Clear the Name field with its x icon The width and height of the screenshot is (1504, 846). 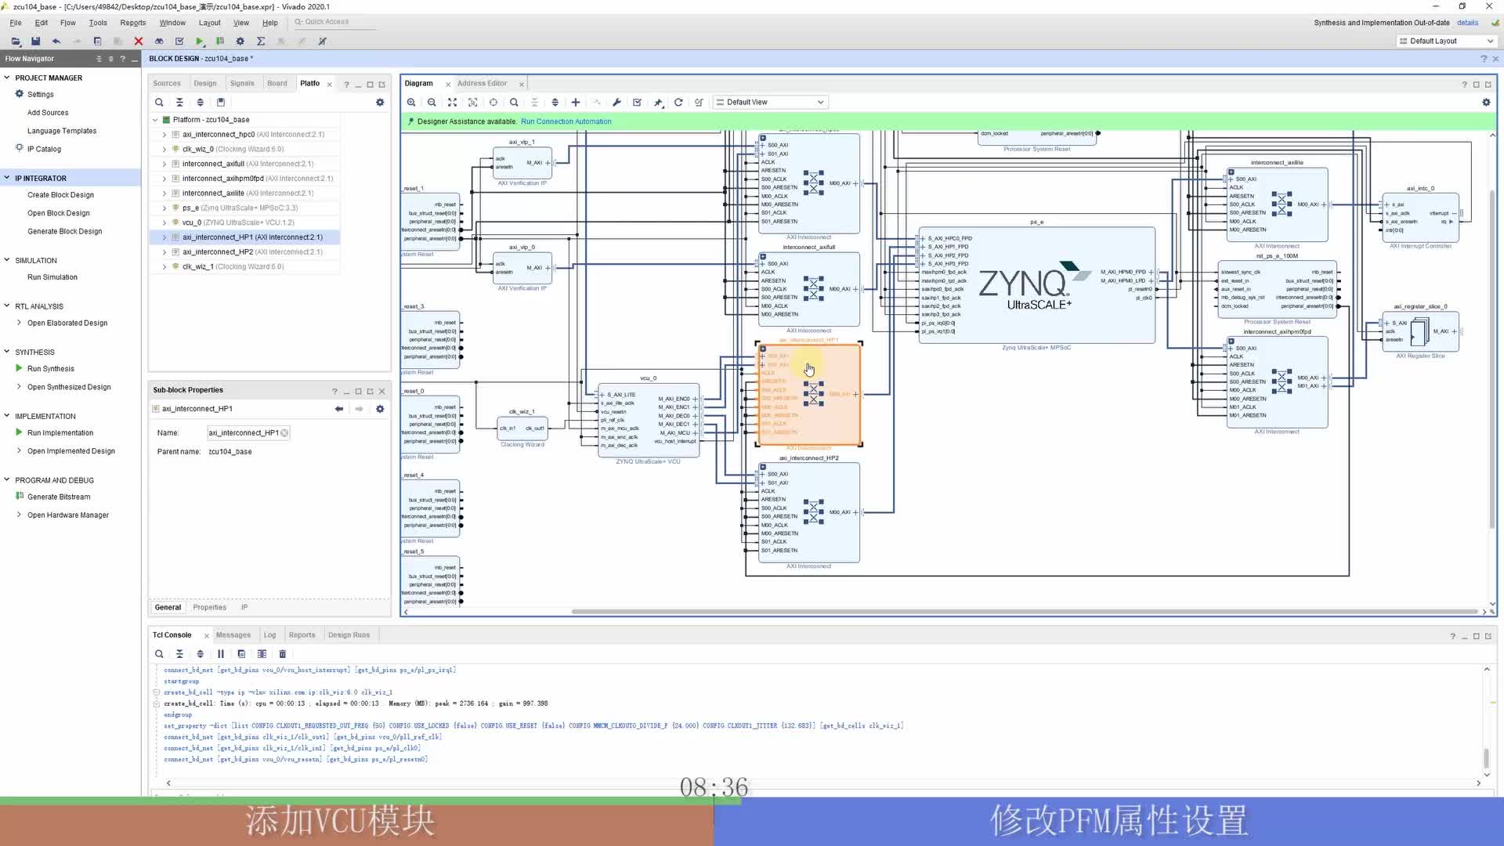point(284,432)
